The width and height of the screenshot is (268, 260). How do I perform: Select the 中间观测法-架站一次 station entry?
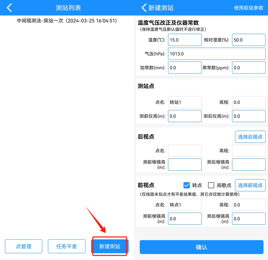[67, 21]
